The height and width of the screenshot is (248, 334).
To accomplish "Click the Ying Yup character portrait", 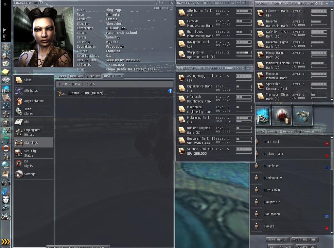I will [43, 37].
